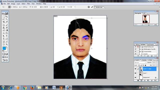Click the File Browser tab
This screenshot has height=90, width=160.
[99, 7]
